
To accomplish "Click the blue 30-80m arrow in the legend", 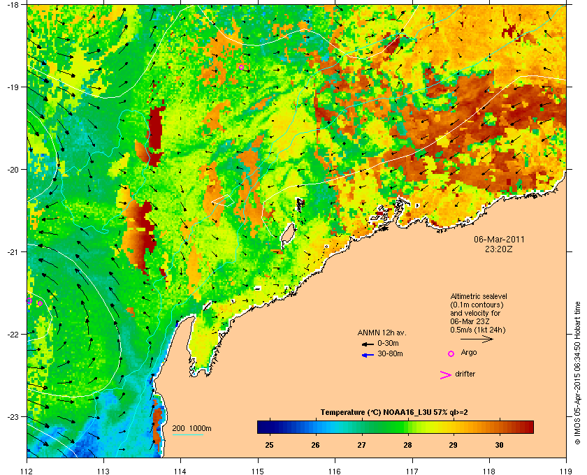I will (368, 355).
